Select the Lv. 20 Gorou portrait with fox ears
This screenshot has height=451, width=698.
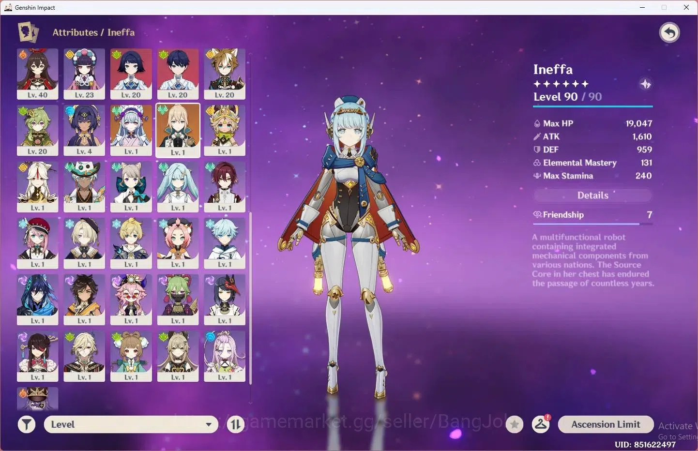(x=225, y=74)
